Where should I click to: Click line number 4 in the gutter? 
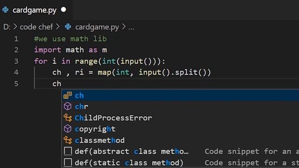click(16, 72)
